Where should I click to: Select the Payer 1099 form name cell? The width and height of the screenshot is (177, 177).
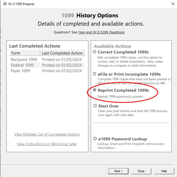click(x=20, y=71)
